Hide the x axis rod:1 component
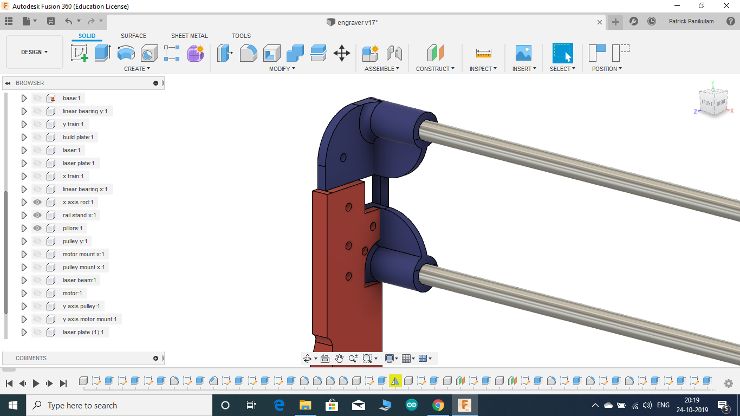Viewport: 740px width, 416px height. tap(37, 201)
